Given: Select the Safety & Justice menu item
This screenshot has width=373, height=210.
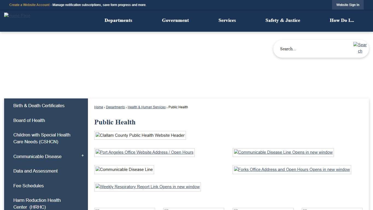Looking at the screenshot, I should click(x=283, y=20).
